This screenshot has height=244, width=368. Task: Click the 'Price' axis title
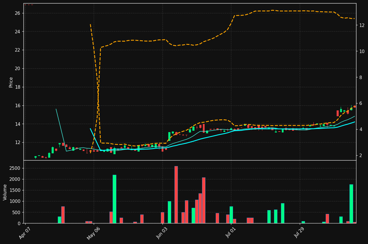coord(11,82)
